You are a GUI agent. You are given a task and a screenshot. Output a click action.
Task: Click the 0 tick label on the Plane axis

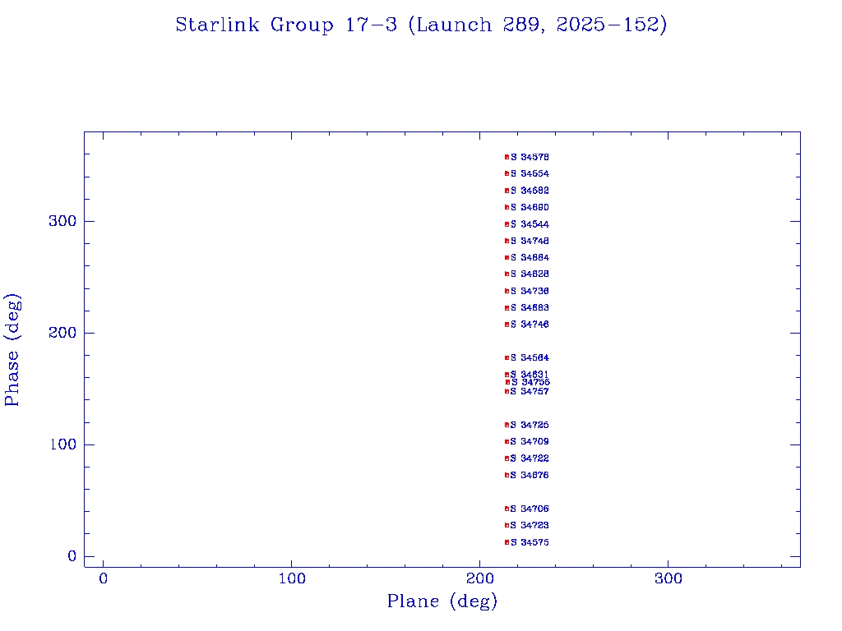tap(104, 579)
